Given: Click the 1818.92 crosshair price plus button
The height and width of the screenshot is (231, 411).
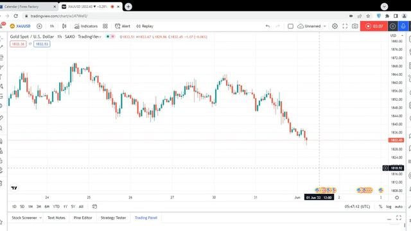Looking at the screenshot, I should coord(385,168).
